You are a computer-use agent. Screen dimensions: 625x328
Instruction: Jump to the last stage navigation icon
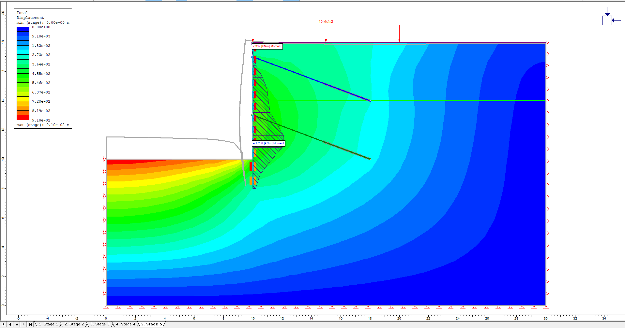coord(30,324)
